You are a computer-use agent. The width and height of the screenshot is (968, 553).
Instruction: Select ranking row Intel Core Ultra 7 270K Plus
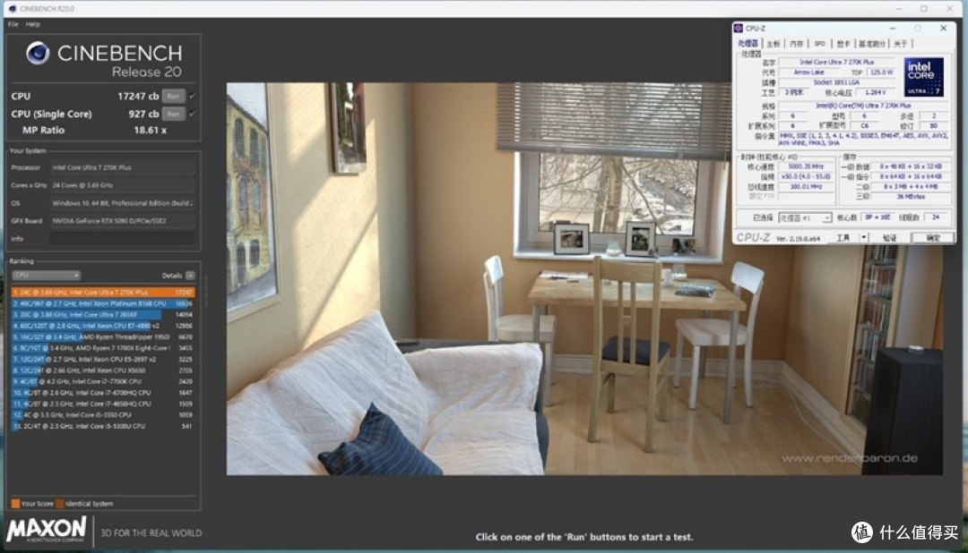coord(102,293)
